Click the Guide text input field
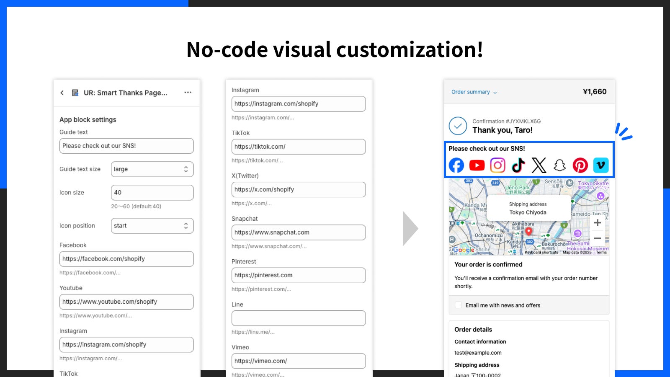This screenshot has height=377, width=670. pyautogui.click(x=126, y=146)
